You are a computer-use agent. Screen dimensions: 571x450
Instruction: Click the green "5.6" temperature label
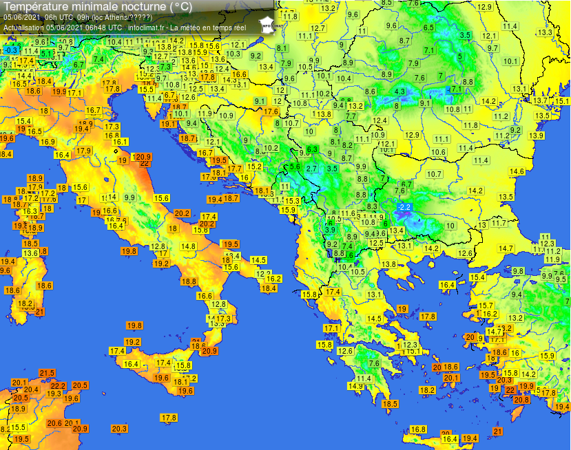295,167
